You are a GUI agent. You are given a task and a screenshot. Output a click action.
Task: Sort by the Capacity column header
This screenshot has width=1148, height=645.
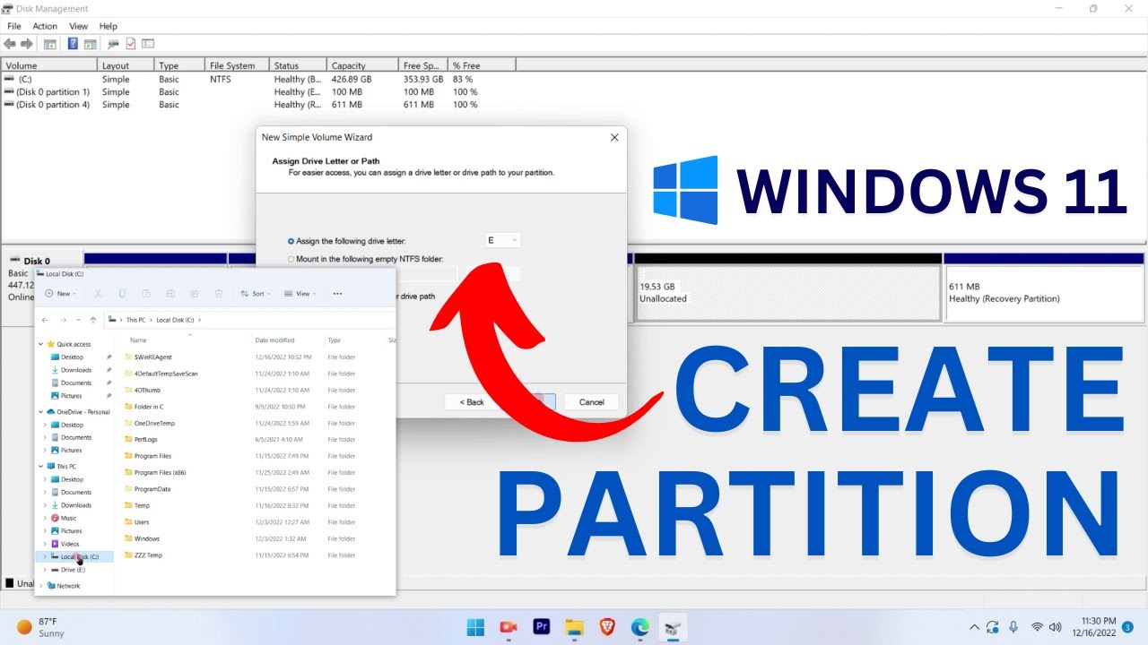362,65
